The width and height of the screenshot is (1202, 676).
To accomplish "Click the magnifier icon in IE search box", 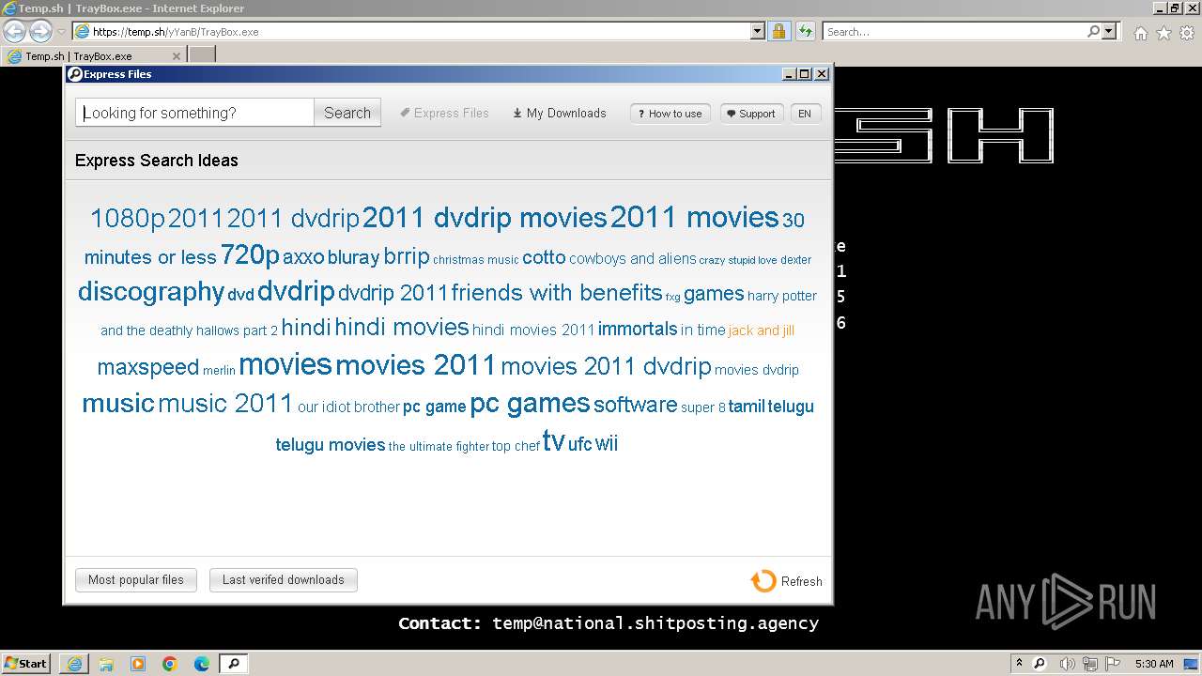I will pos(1093,31).
